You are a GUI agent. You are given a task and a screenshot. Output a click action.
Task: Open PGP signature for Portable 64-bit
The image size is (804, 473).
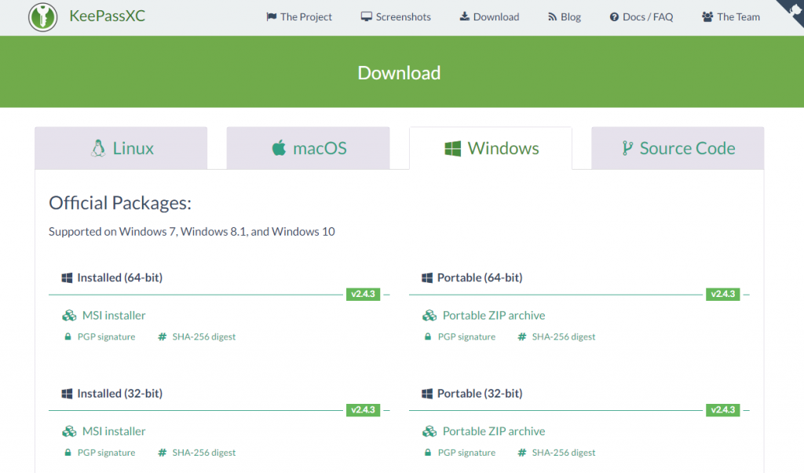pos(466,337)
